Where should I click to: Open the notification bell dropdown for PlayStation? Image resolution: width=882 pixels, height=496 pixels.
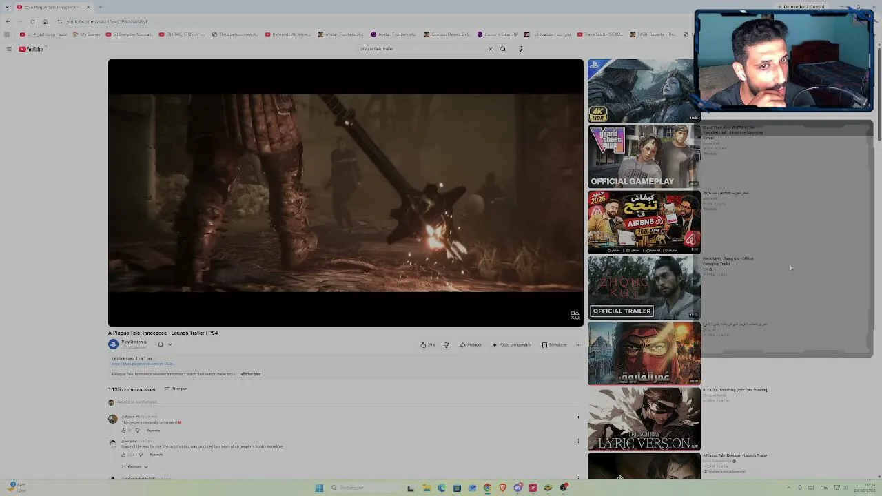coord(164,344)
